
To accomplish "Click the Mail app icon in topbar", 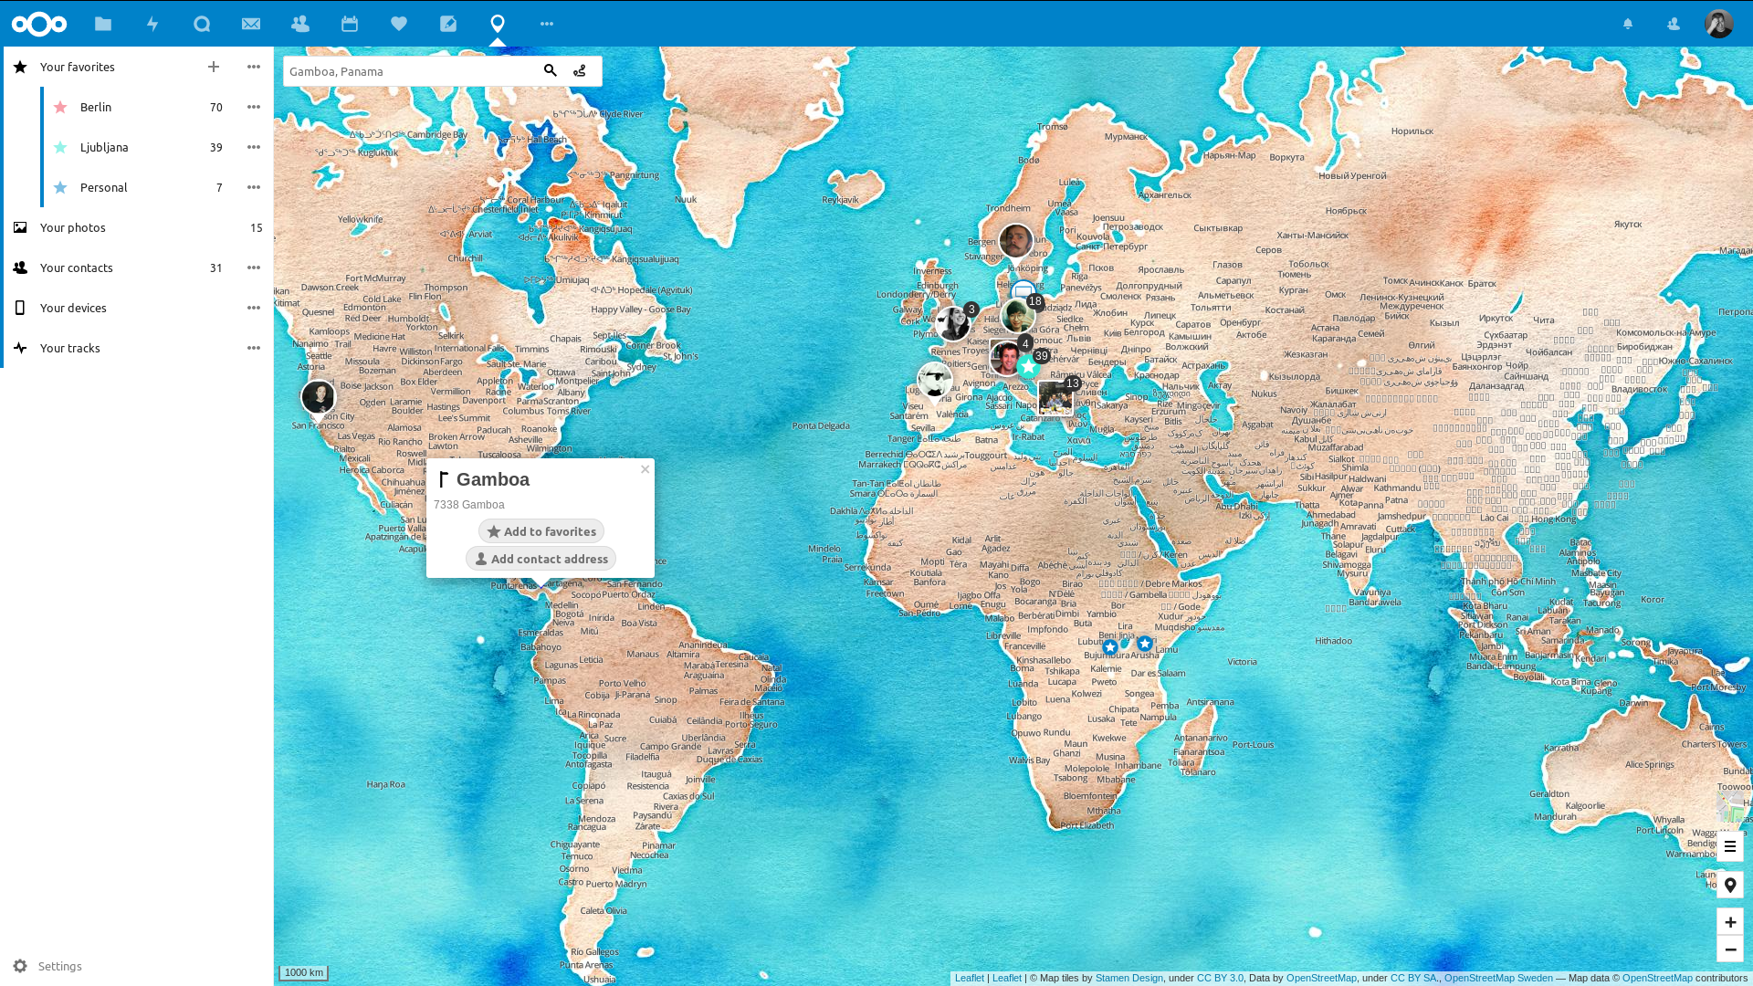I will click(252, 24).
